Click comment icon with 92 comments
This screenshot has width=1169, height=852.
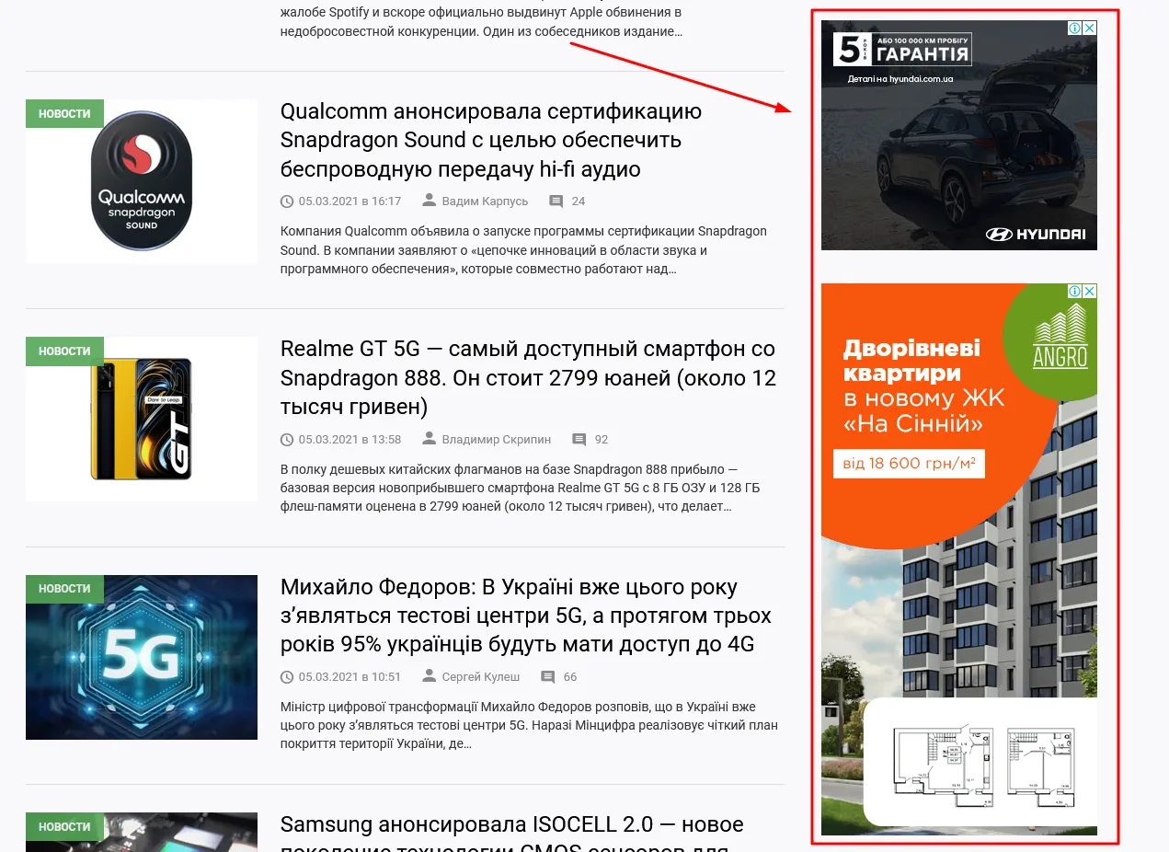pyautogui.click(x=579, y=440)
